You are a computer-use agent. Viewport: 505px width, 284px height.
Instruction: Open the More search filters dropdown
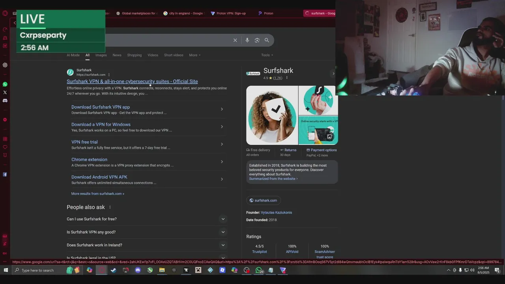point(195,55)
